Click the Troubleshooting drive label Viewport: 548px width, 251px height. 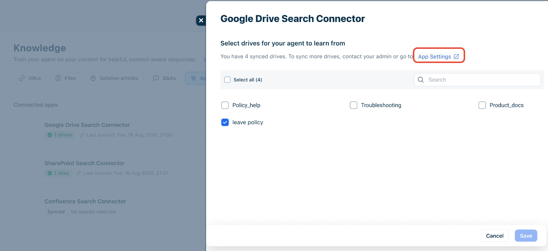(381, 105)
